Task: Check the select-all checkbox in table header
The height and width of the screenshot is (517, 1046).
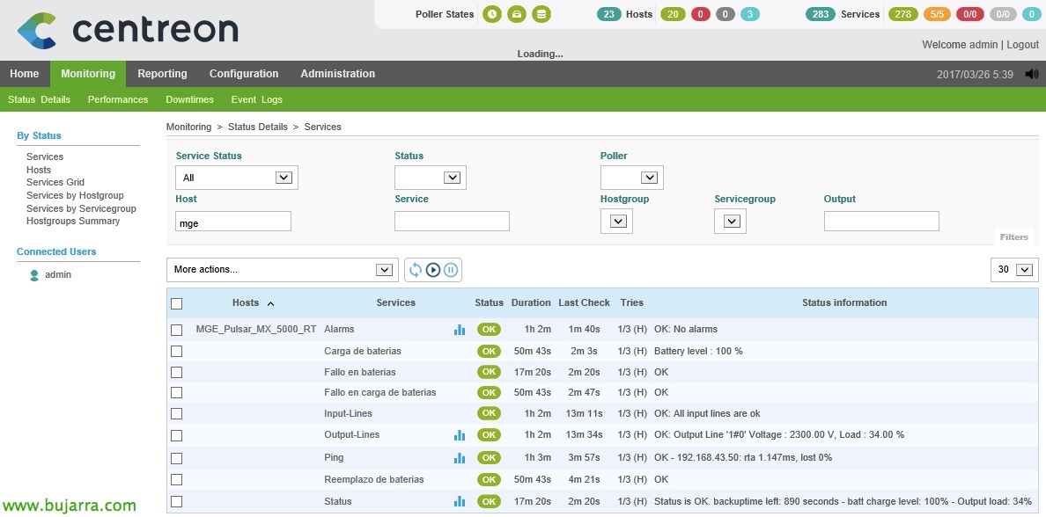Action: point(177,303)
